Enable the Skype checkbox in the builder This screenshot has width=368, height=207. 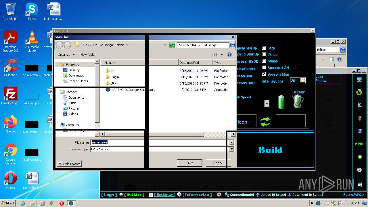coord(264,61)
